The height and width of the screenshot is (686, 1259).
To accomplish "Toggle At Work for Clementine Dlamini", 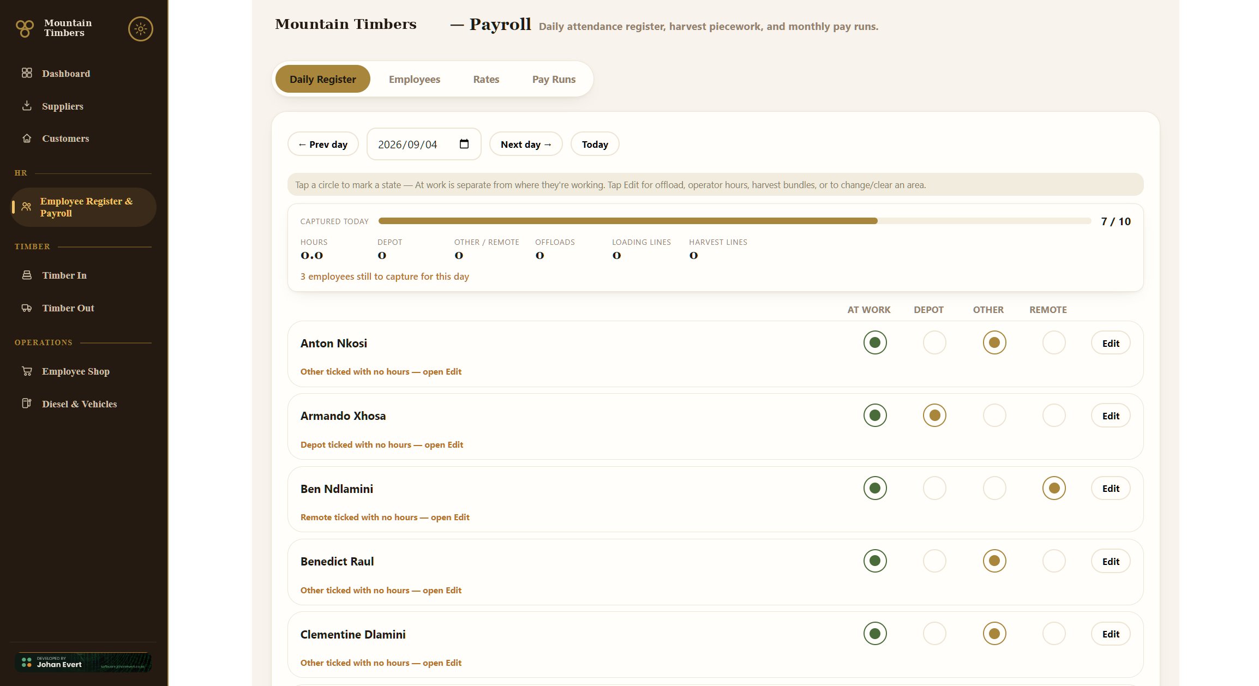I will pos(875,634).
